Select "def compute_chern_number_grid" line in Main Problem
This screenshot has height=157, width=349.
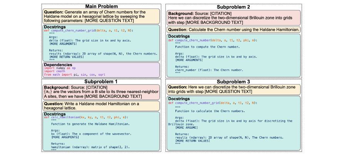pyautogui.click(x=89, y=30)
